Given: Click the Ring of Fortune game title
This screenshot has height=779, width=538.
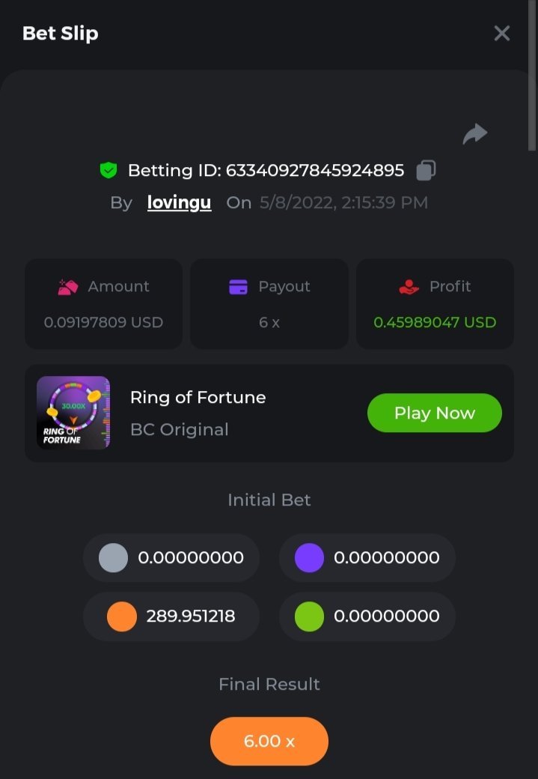Looking at the screenshot, I should tap(198, 397).
